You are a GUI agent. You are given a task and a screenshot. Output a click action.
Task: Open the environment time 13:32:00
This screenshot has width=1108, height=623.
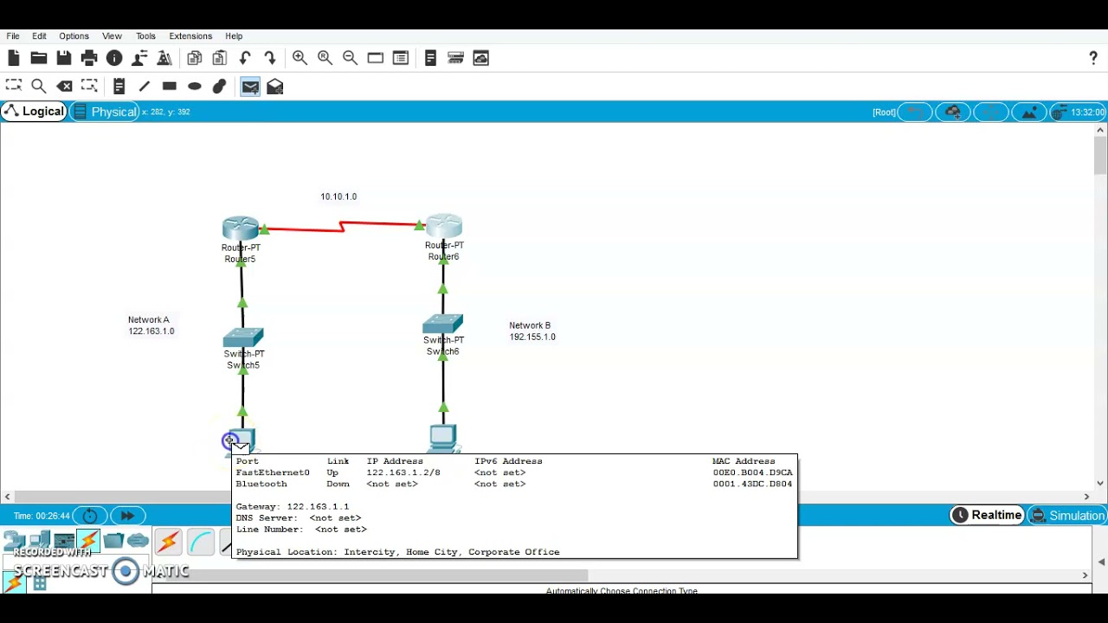coord(1079,112)
